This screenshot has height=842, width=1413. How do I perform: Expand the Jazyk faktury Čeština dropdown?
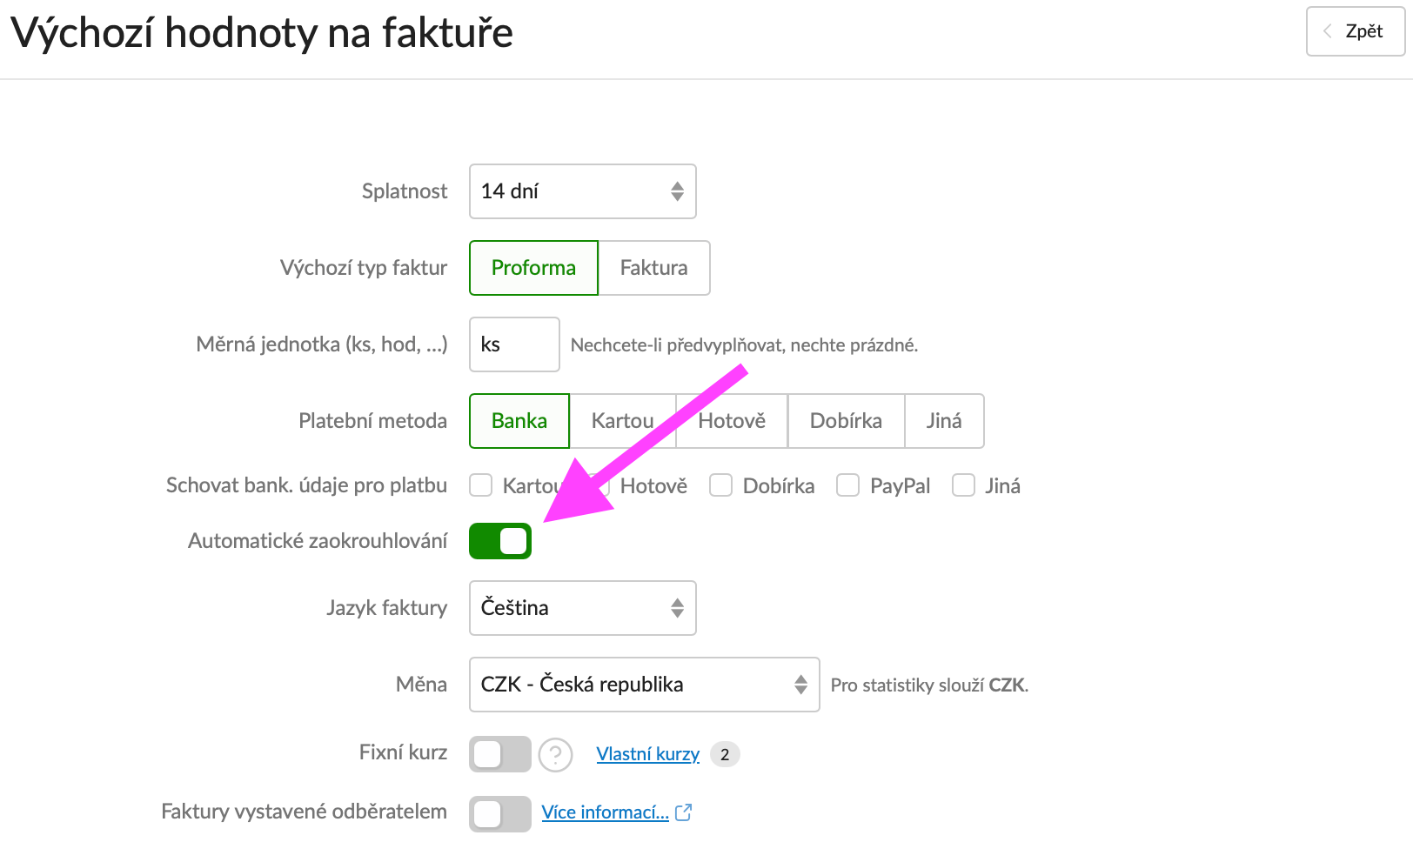[582, 608]
